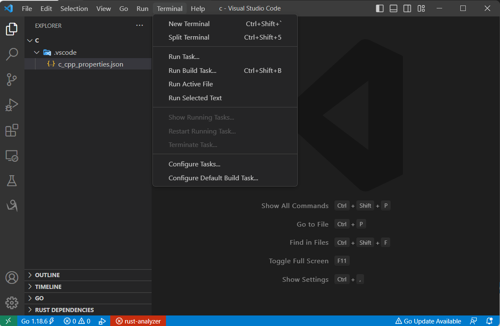500x326 pixels.
Task: Open the bottom activity bar extension icon
Action: pos(12,206)
